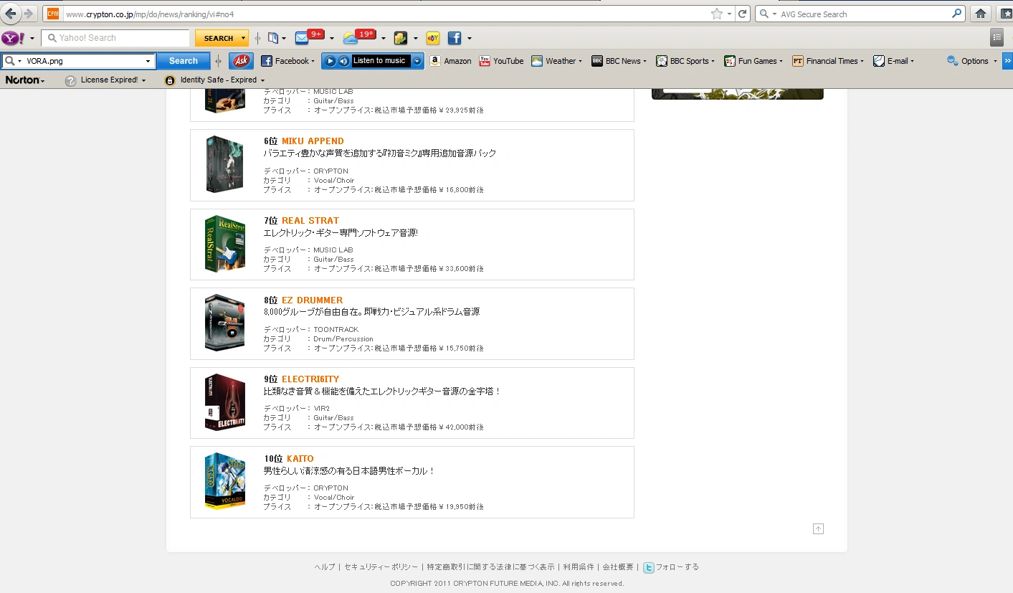Expand the toolbar Options menu
Image resolution: width=1013 pixels, height=593 pixels.
click(972, 61)
